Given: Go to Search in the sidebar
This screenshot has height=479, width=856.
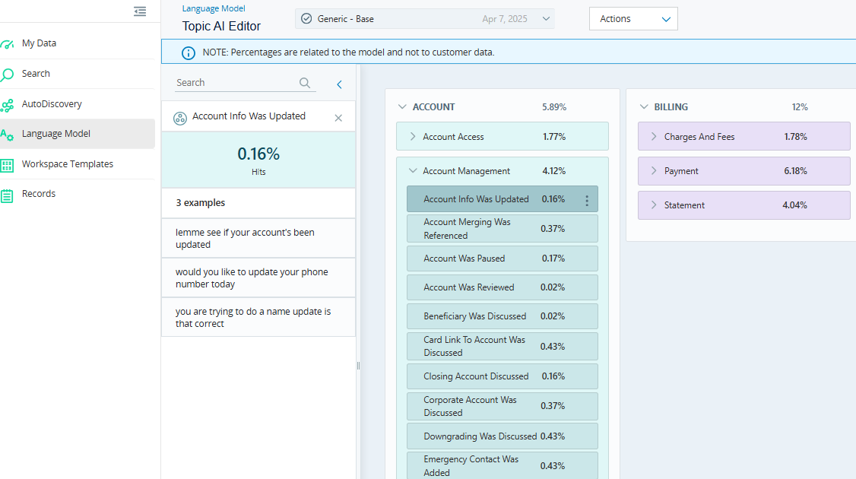Looking at the screenshot, I should click(36, 74).
